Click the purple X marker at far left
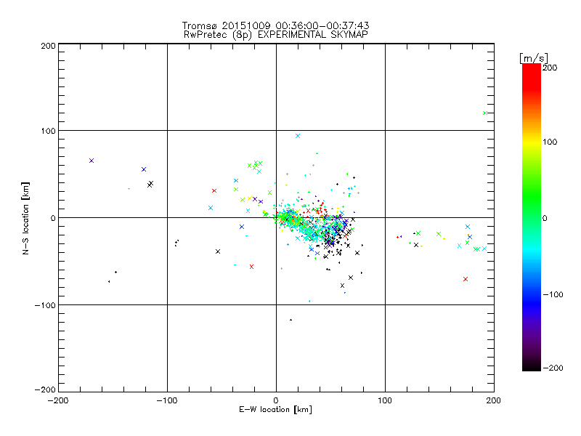581x436 pixels. [x=92, y=161]
